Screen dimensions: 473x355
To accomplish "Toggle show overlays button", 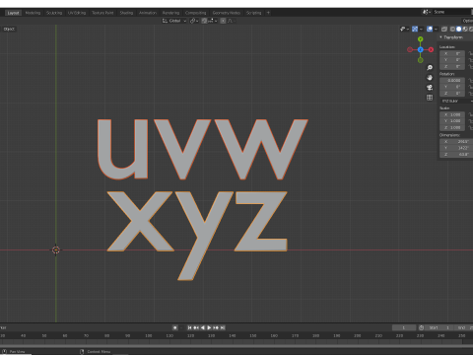I will (430, 30).
